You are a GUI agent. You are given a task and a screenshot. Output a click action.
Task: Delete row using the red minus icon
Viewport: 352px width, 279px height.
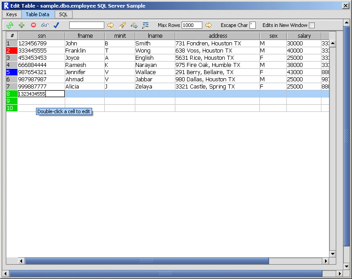[x=33, y=25]
